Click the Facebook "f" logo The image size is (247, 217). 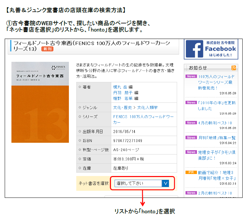coord(195,49)
